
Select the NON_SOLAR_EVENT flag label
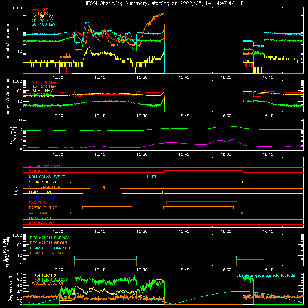click(47, 177)
